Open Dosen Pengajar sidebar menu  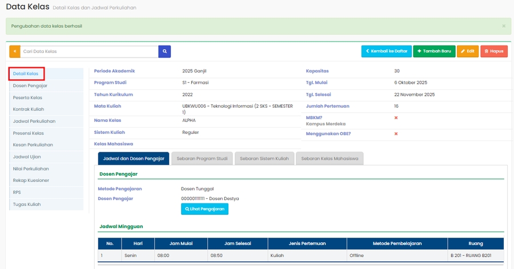click(x=30, y=85)
